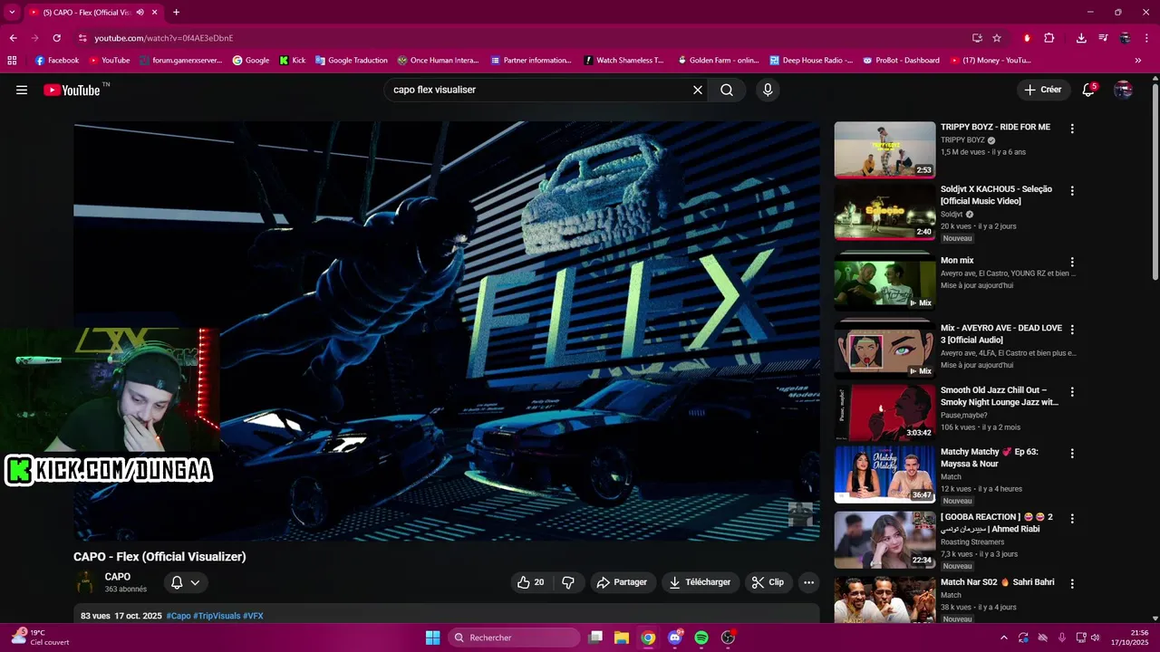
Task: Clear the search box with the X
Action: (698, 90)
